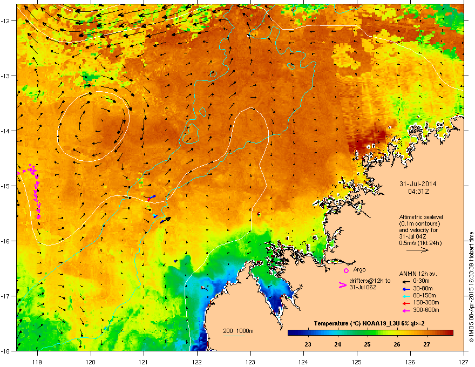Click the red and blue mooring arrows near 121E 15.2S
The height and width of the screenshot is (367, 475).
pyautogui.click(x=151, y=198)
